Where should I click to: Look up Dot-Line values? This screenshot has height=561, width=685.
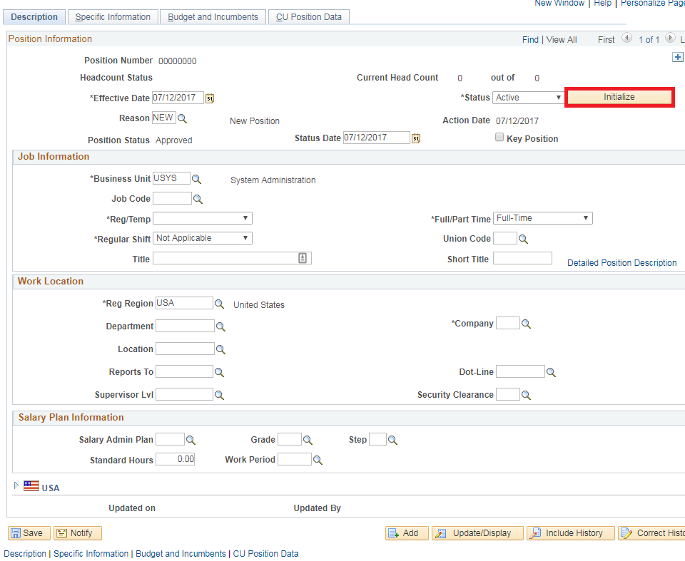[x=551, y=372]
